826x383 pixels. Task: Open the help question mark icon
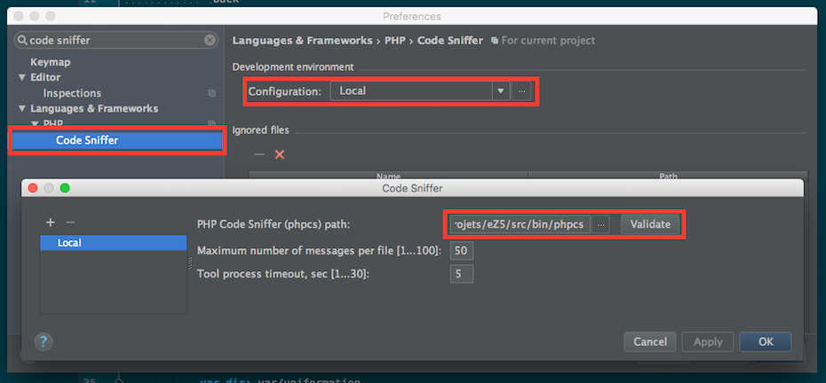[x=44, y=342]
